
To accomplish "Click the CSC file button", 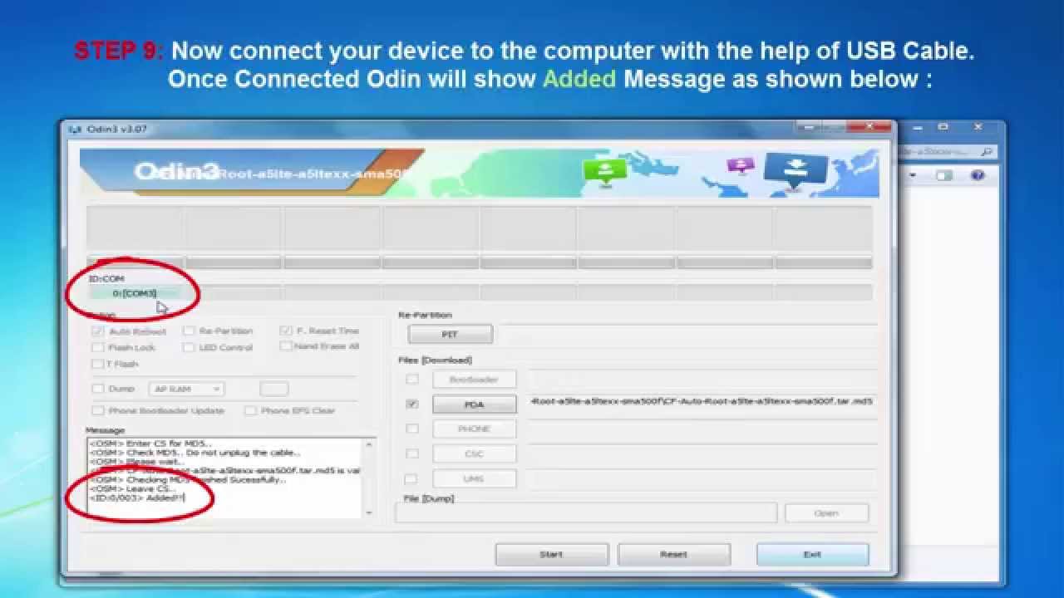I will 474,453.
